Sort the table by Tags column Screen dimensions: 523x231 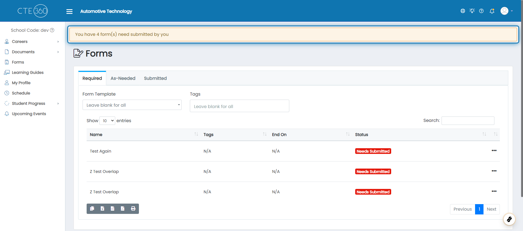pyautogui.click(x=234, y=134)
